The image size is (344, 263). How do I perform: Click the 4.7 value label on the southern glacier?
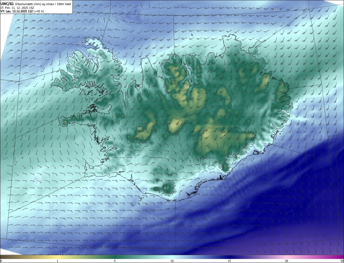166,188
